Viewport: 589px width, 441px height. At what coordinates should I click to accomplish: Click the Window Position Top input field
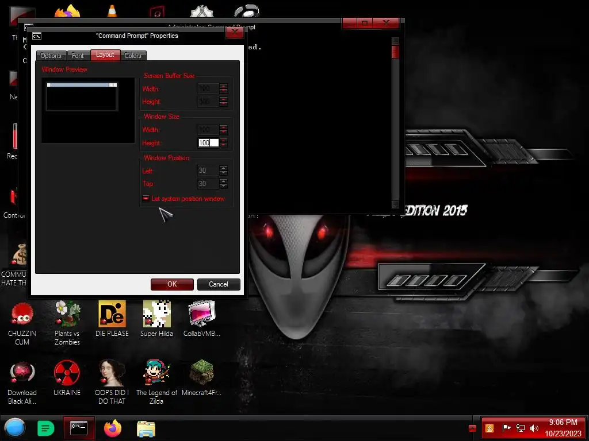point(208,184)
